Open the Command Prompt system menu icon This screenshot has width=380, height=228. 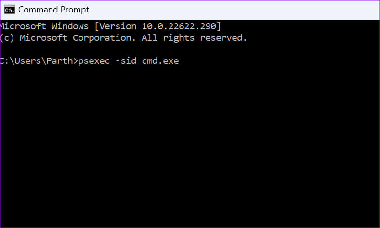point(10,10)
